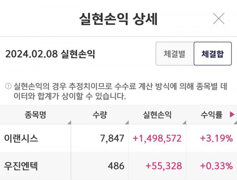
Task: Switch to the 체결별 view
Action: [x=175, y=54]
